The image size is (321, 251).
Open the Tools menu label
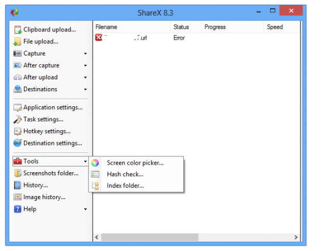click(31, 161)
